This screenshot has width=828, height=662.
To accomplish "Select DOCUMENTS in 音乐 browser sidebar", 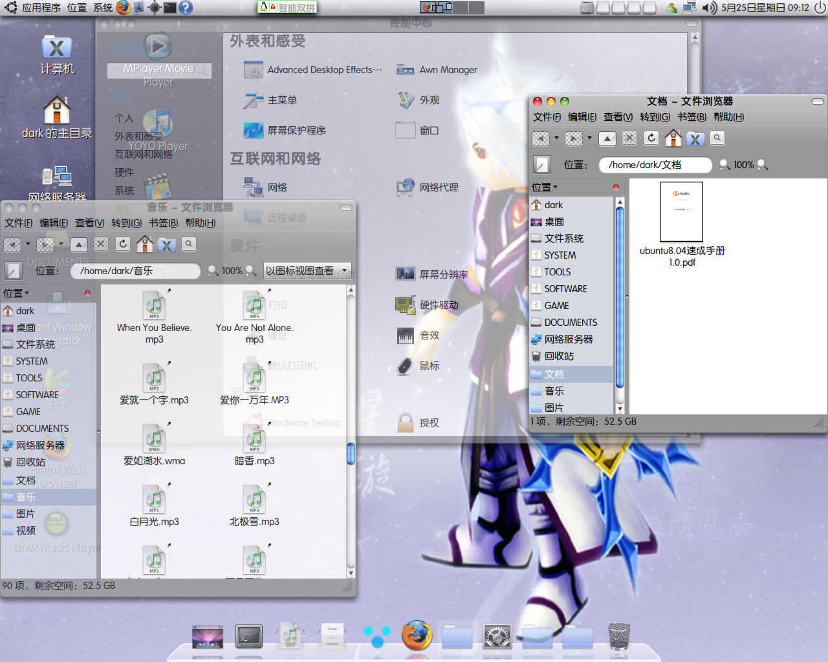I will [49, 429].
